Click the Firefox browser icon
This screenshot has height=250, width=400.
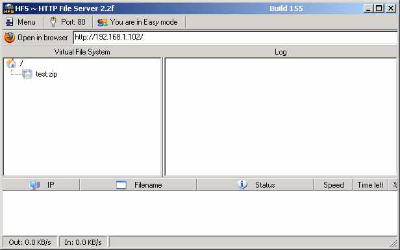10,38
